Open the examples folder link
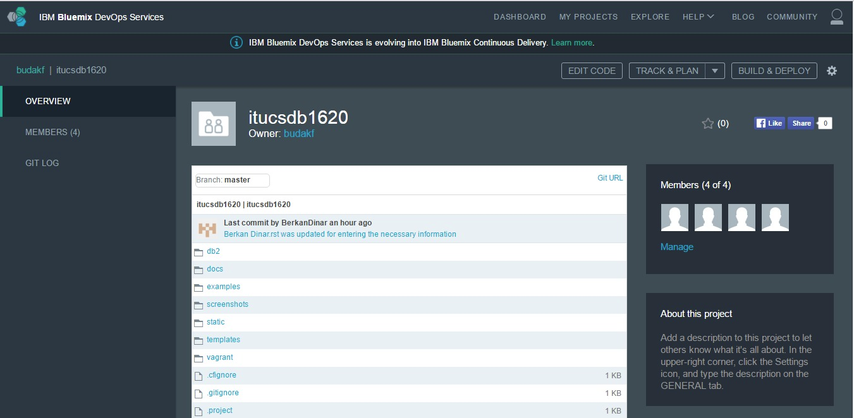 [x=223, y=287]
